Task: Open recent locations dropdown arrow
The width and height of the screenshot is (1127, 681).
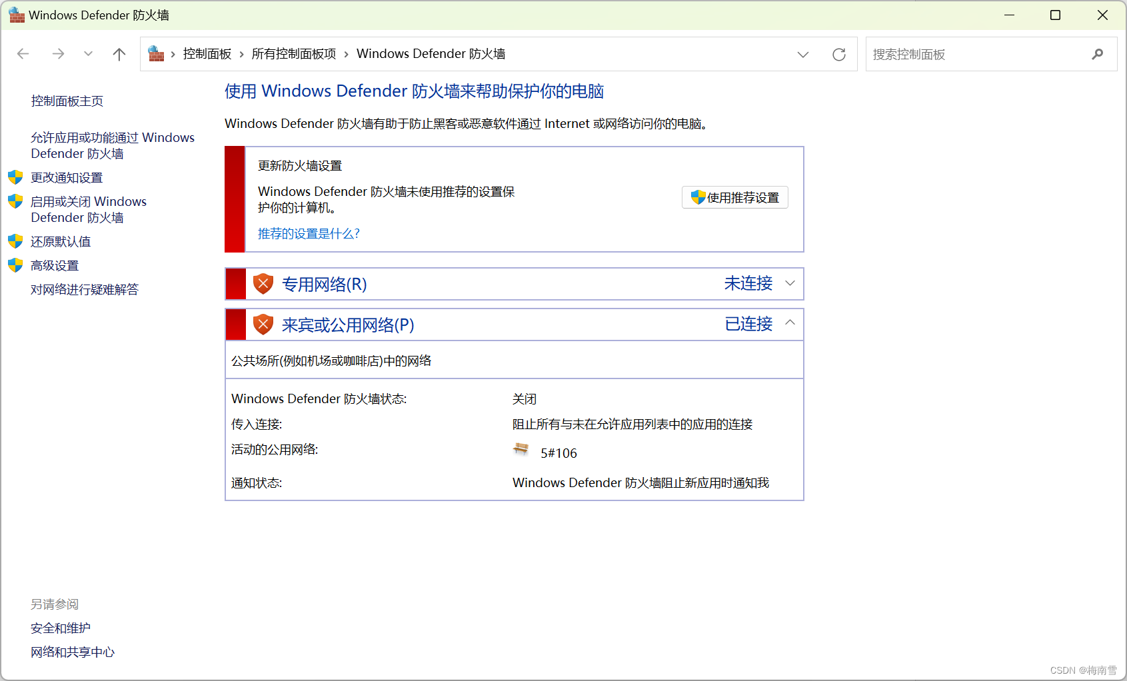Action: point(88,54)
